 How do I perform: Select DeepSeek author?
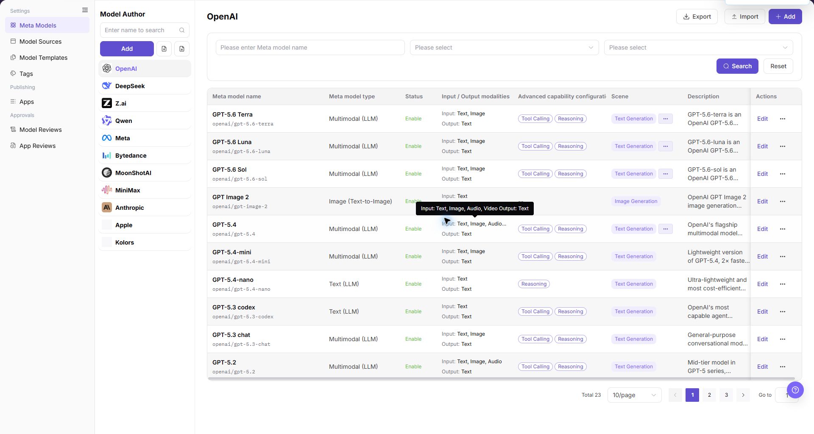[x=145, y=86]
